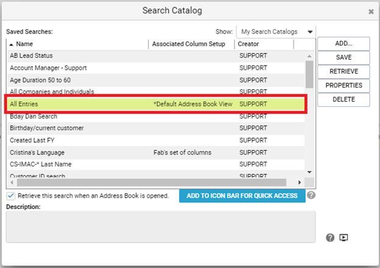Open help next to the quick access button
This screenshot has width=380, height=268.
pyautogui.click(x=311, y=195)
